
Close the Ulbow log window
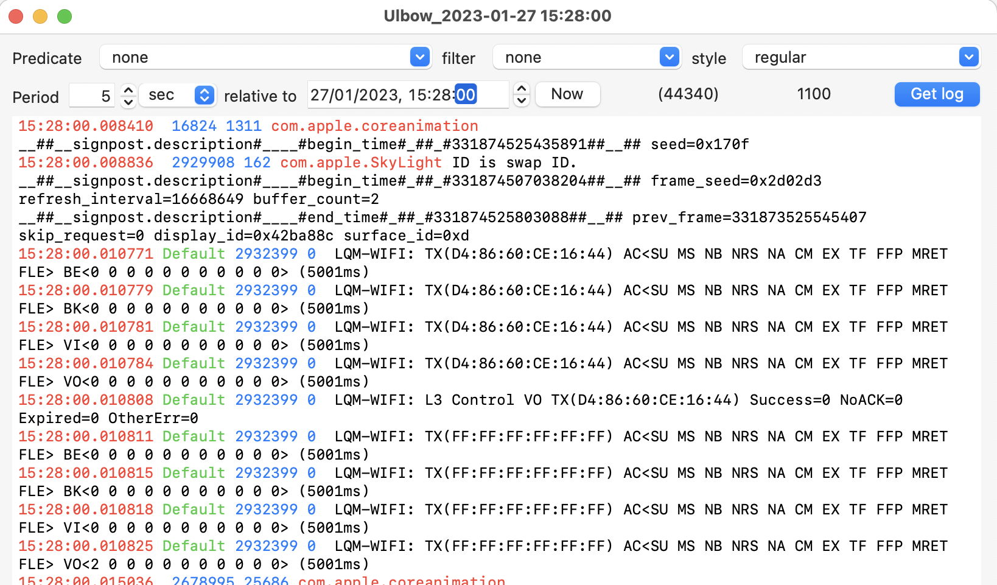coord(16,16)
